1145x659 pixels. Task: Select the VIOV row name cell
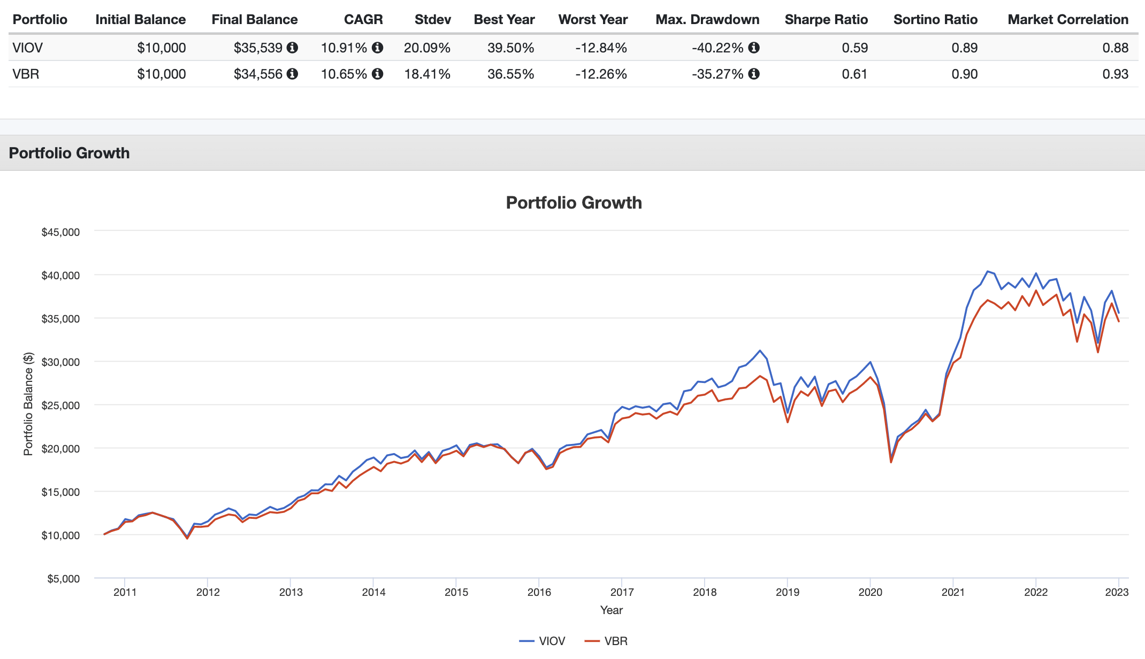[28, 48]
